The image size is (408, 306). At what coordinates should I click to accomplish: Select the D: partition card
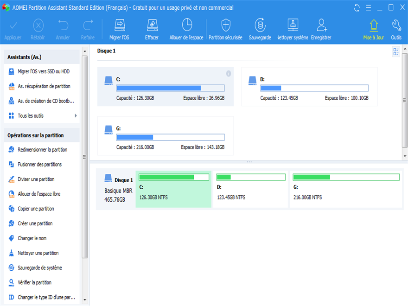coord(309,87)
